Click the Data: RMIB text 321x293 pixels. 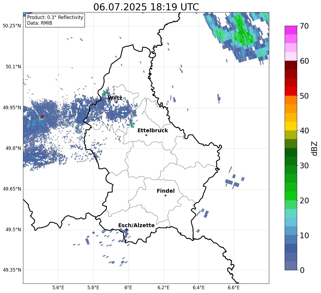click(40, 23)
